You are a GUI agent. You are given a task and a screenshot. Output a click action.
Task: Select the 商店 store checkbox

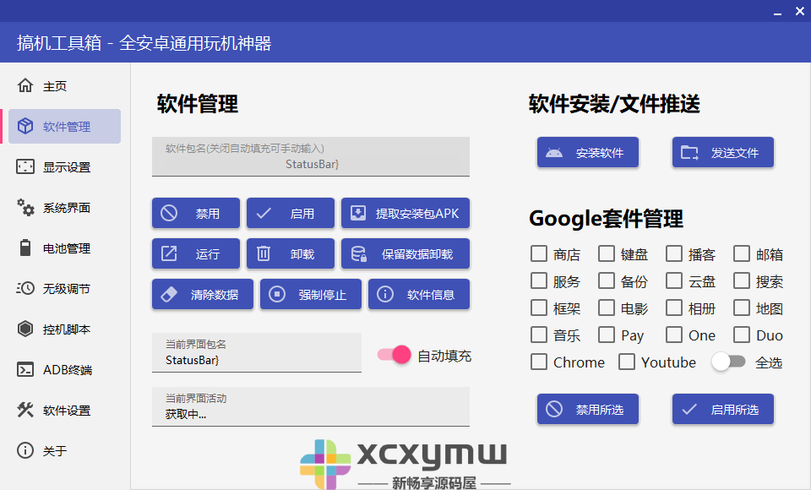(538, 253)
